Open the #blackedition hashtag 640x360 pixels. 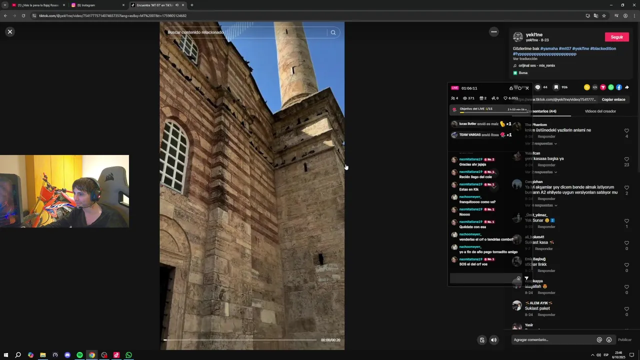[x=603, y=48]
